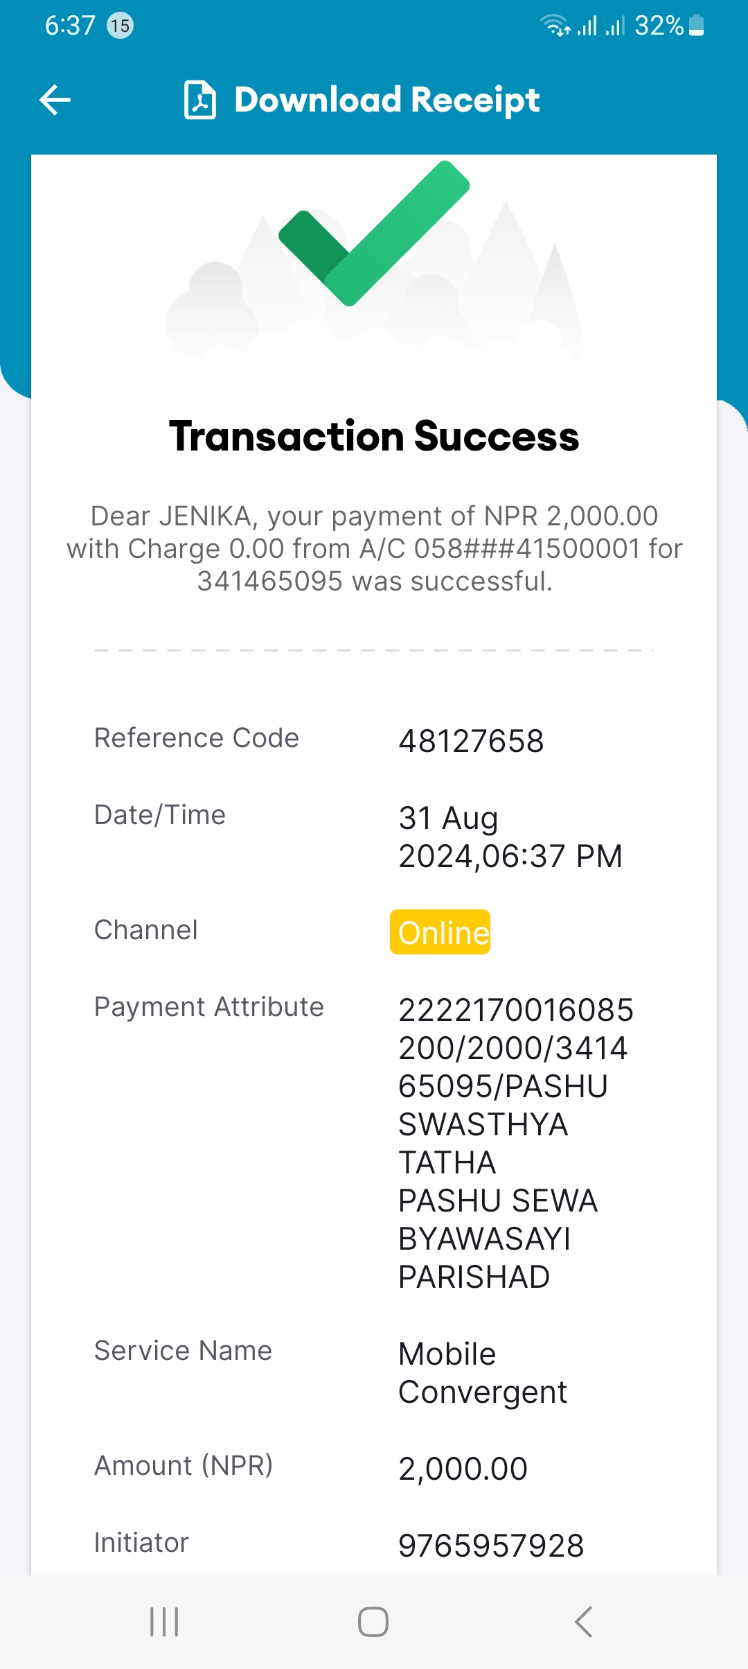The height and width of the screenshot is (1669, 748).
Task: Tap the date 31 Aug 2024 value
Action: [510, 837]
